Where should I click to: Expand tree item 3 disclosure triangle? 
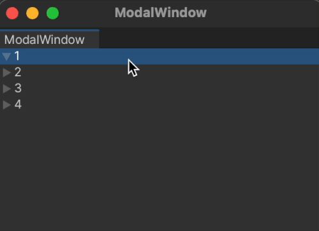(x=7, y=88)
